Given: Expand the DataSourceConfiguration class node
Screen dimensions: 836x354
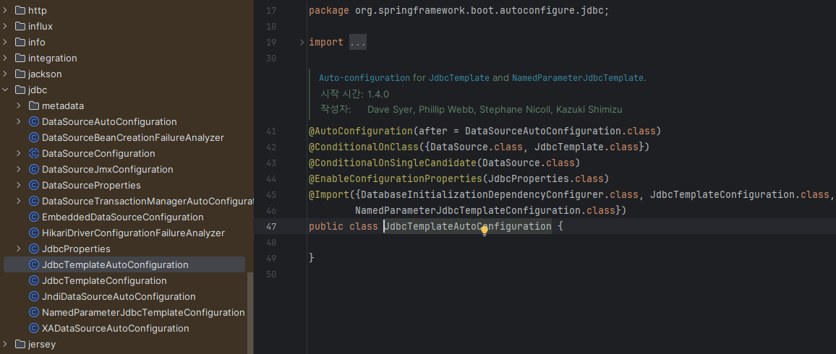Looking at the screenshot, I should click(x=20, y=153).
